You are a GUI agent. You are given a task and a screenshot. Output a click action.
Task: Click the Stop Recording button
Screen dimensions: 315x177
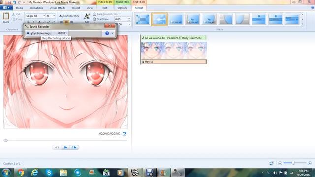pos(38,33)
